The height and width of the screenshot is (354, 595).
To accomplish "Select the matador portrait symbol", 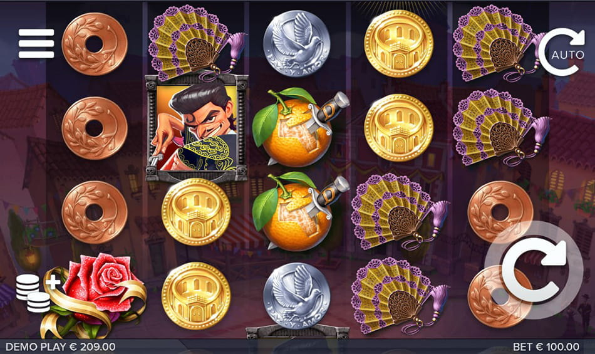I will tap(197, 128).
